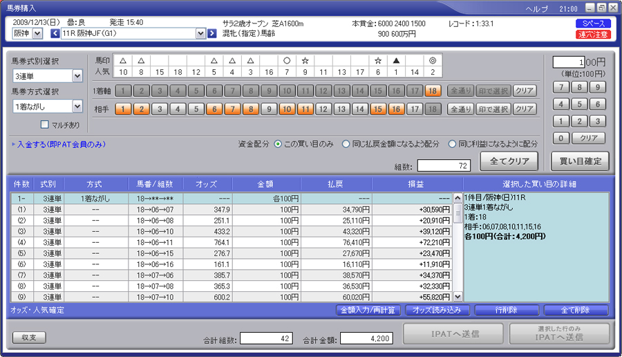Click keypad クリア button

(588, 138)
